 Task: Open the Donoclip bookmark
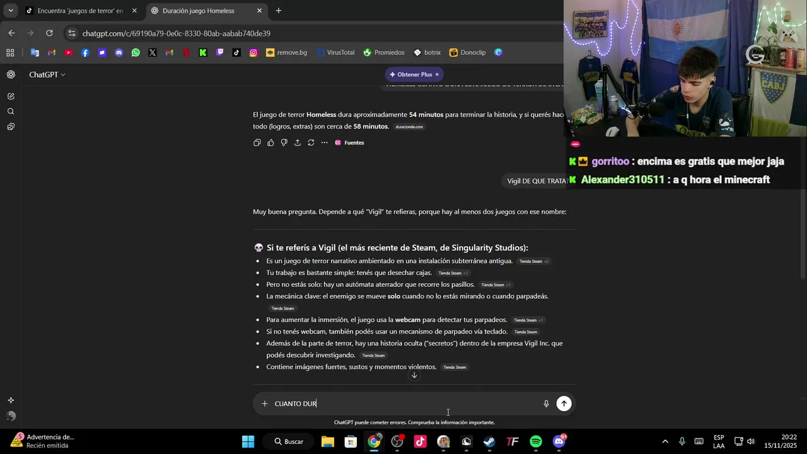467,52
